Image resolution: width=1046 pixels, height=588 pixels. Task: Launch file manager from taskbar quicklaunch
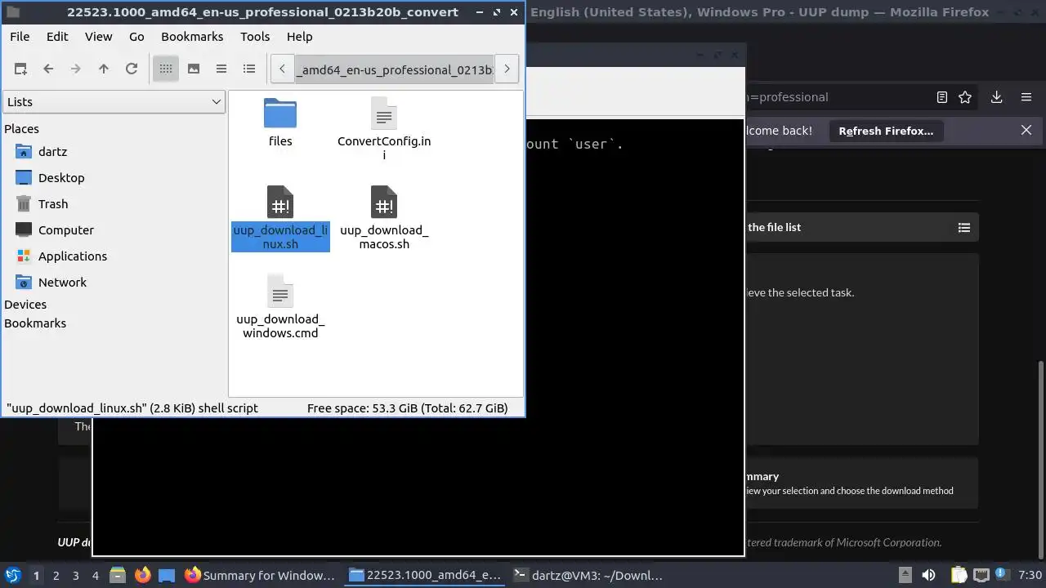[117, 575]
